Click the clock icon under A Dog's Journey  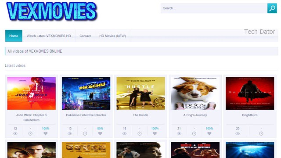coord(194,133)
